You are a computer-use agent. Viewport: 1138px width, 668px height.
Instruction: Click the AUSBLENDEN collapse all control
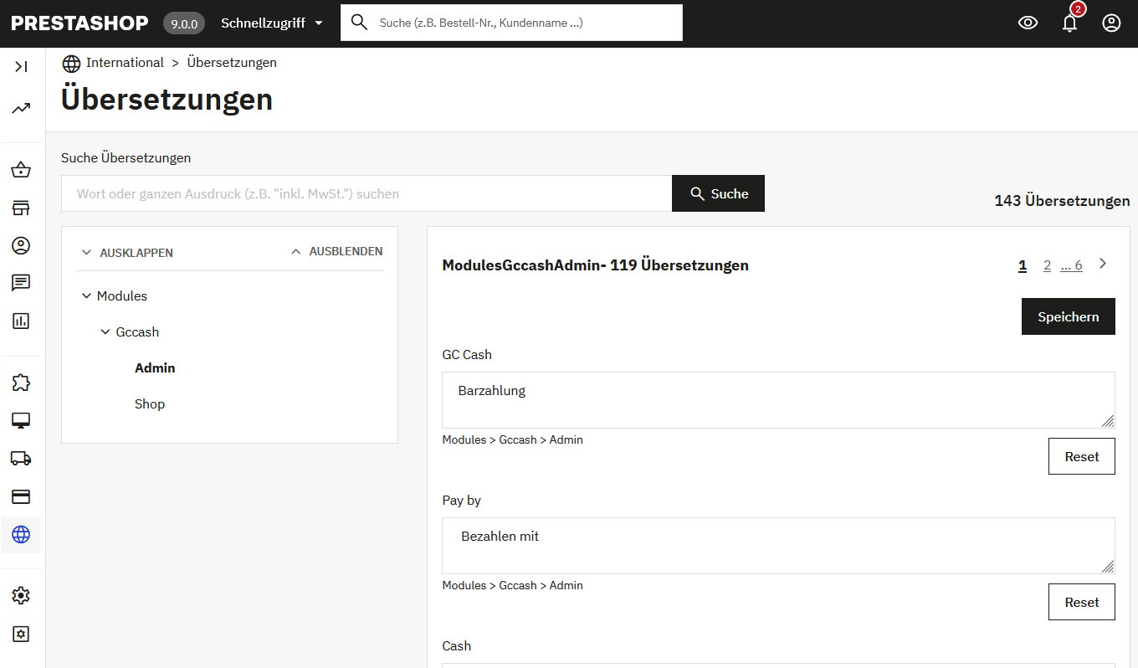click(x=336, y=251)
